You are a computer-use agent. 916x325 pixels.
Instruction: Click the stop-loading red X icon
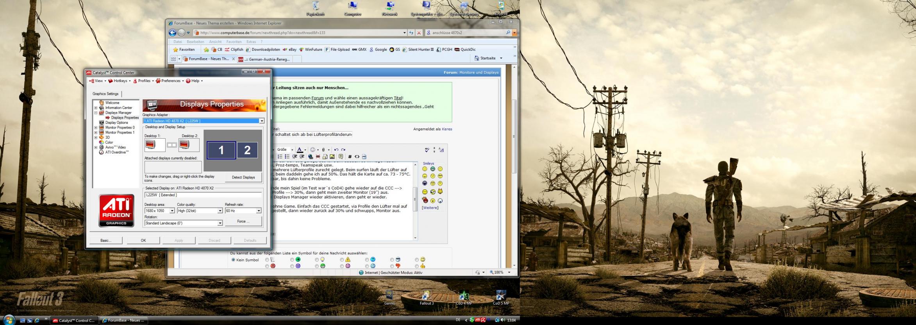point(419,33)
